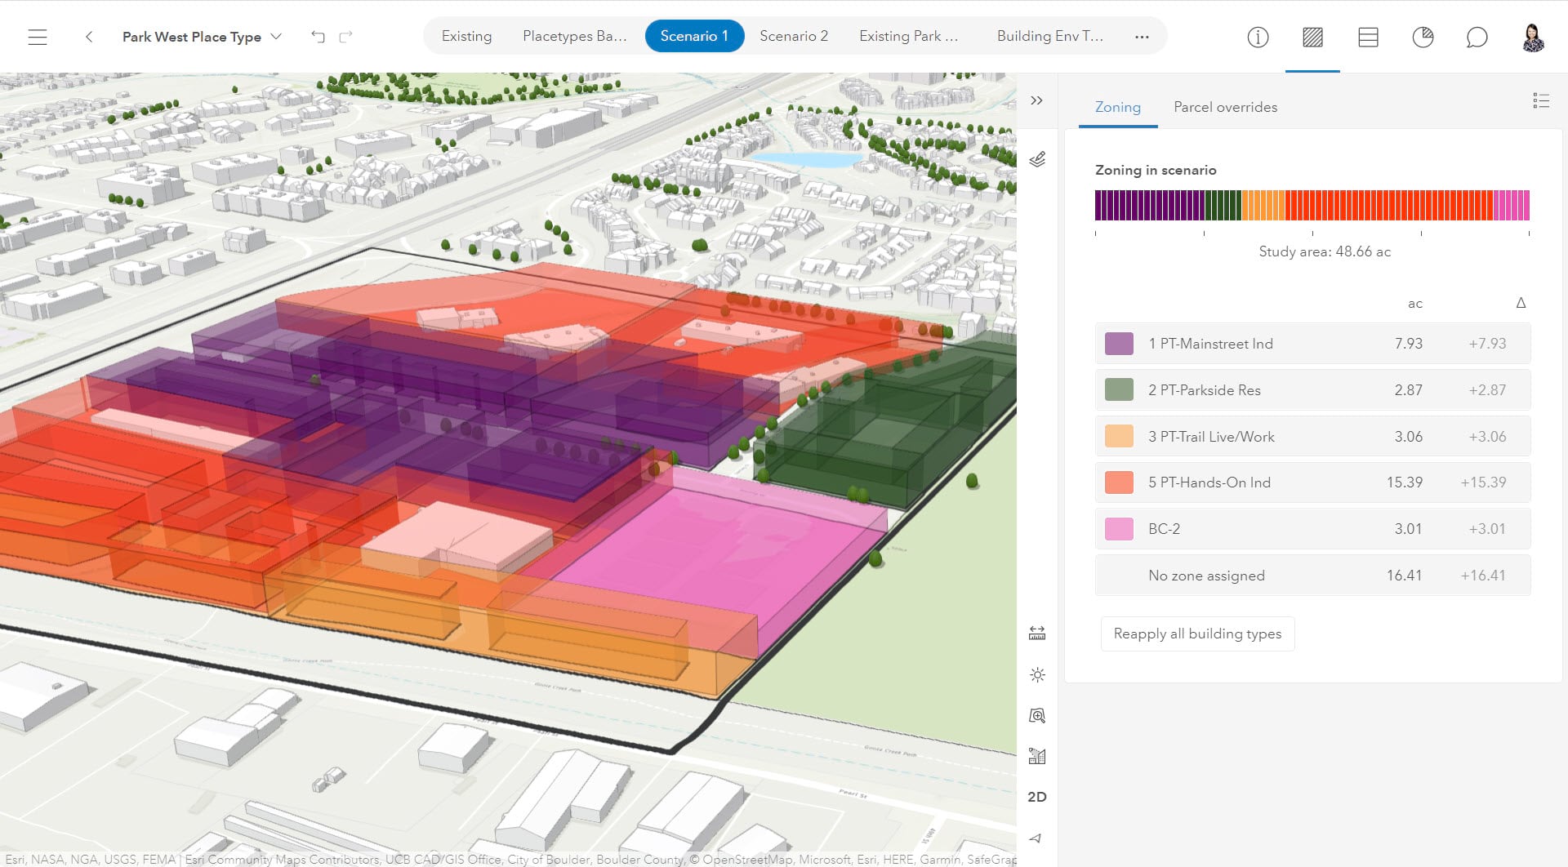This screenshot has height=867, width=1568.
Task: Click the 2.87 acreage value
Action: [1408, 390]
